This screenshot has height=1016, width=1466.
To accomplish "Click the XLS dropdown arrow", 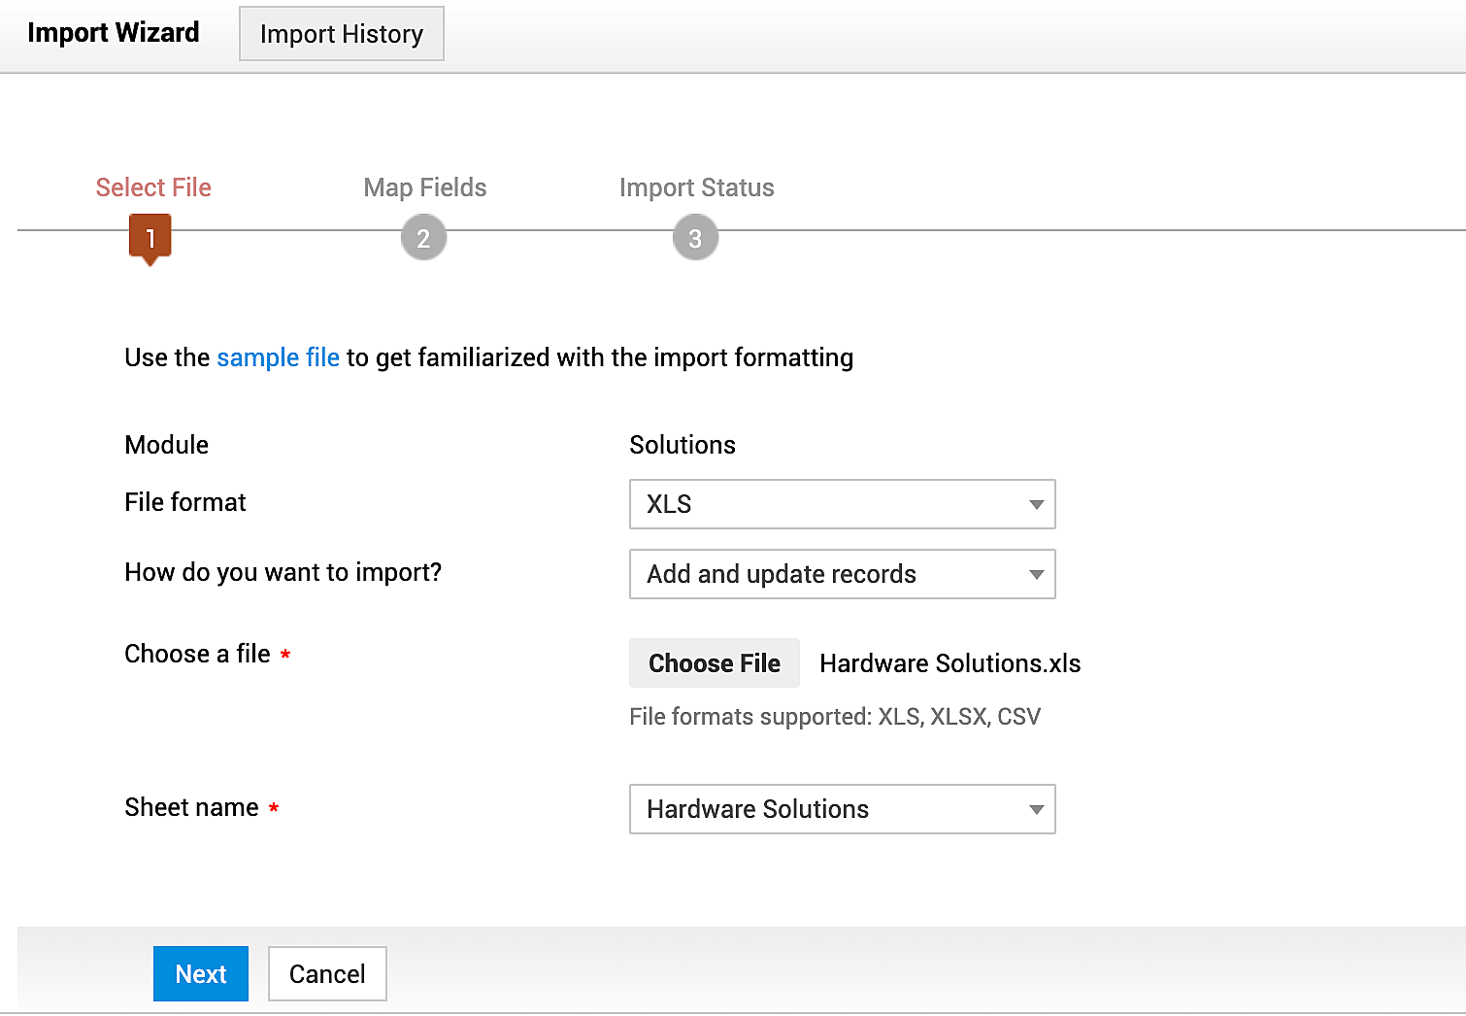I will click(x=1036, y=504).
